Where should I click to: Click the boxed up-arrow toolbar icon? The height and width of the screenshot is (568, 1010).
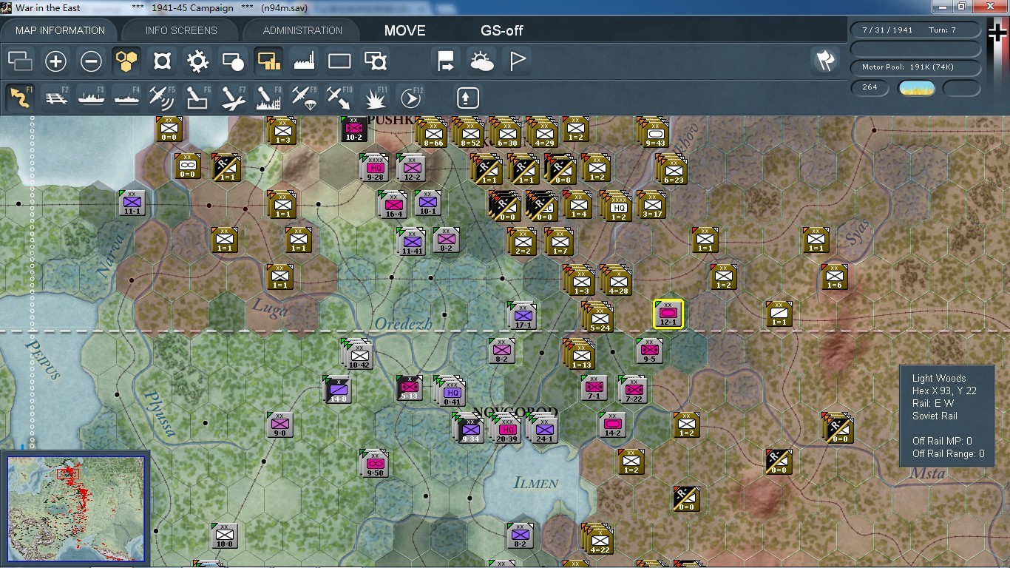[x=467, y=98]
